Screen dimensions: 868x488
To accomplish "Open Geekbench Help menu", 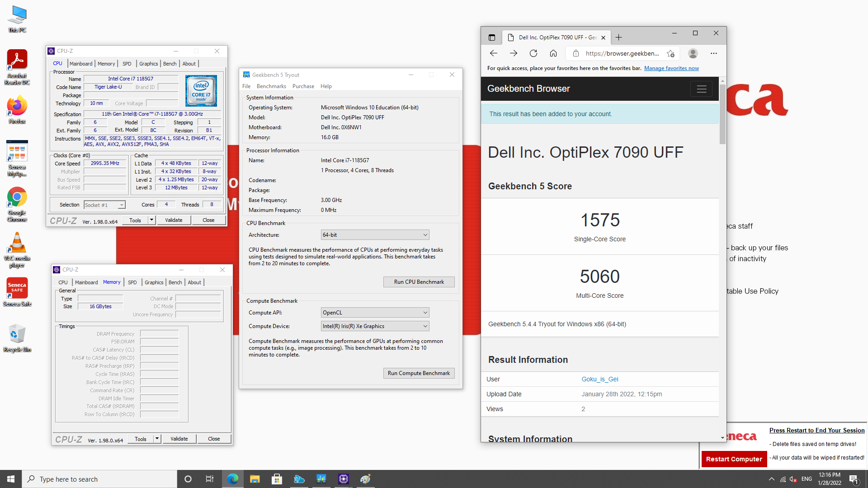I will 326,86.
